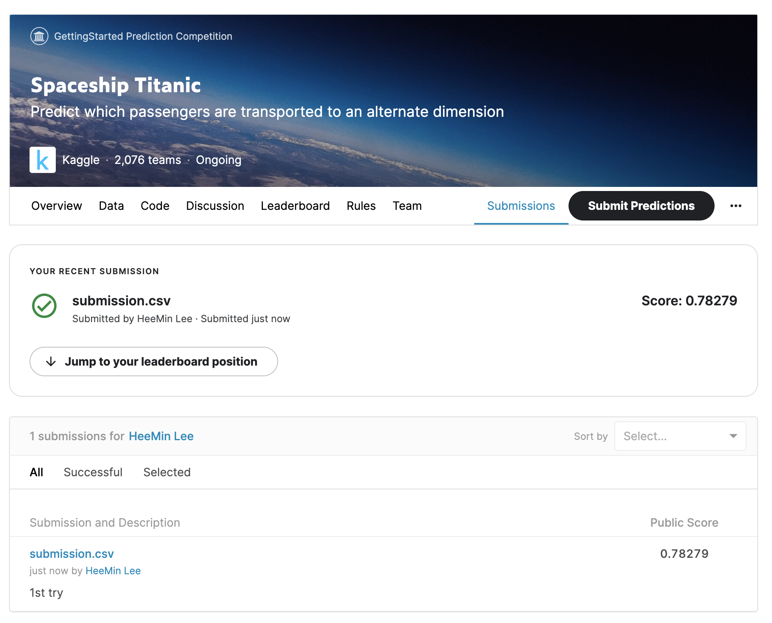Filter by Selected submissions

point(167,472)
